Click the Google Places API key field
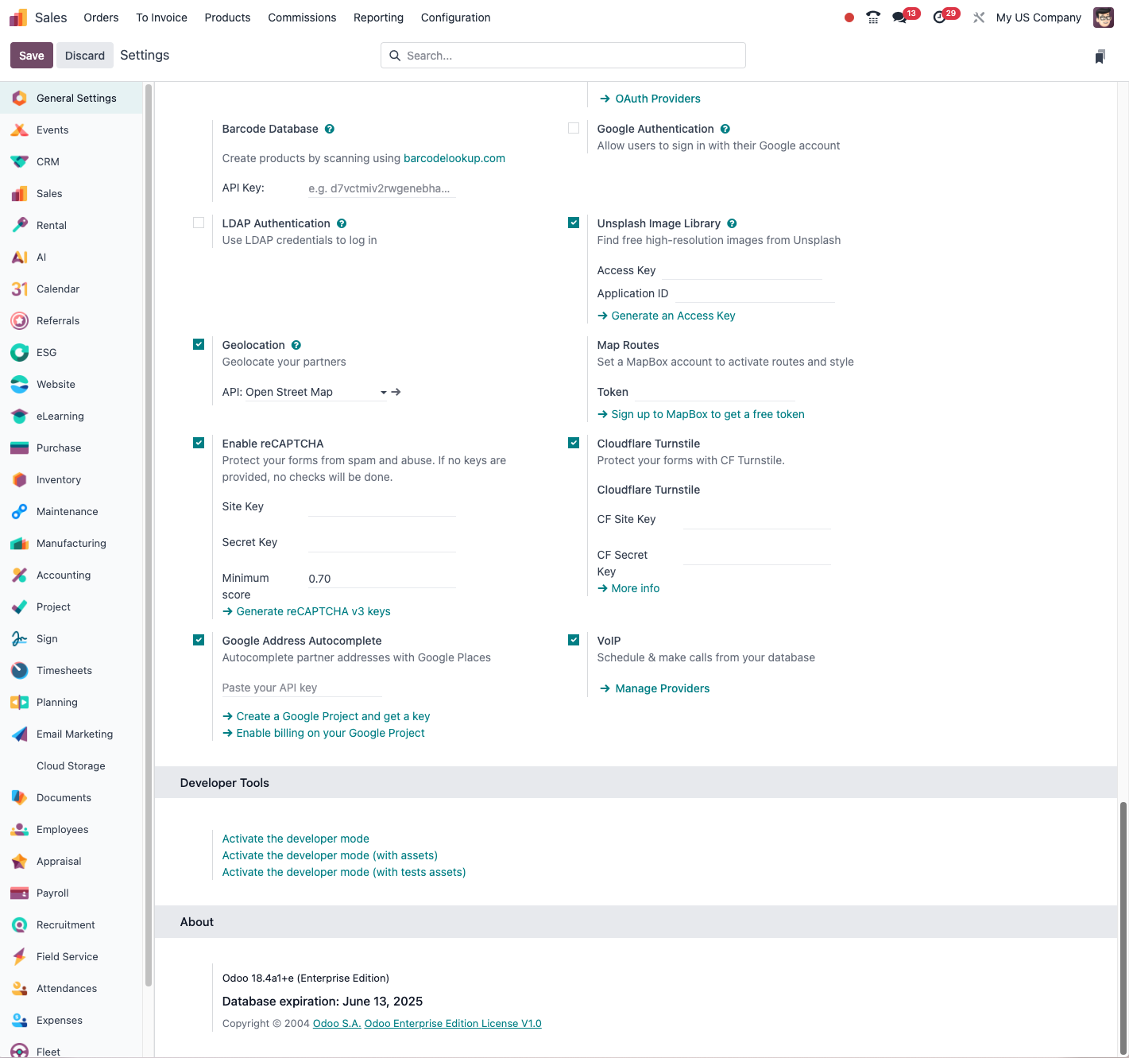 [302, 688]
